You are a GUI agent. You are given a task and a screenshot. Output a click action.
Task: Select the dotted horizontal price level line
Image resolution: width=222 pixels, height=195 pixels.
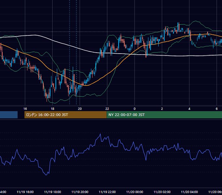tap(111, 32)
